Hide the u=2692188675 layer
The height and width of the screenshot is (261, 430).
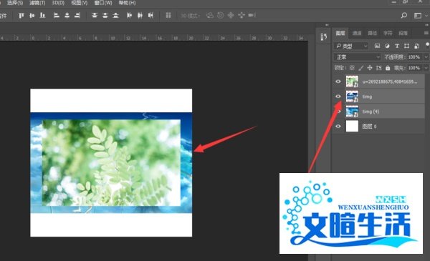tap(338, 82)
